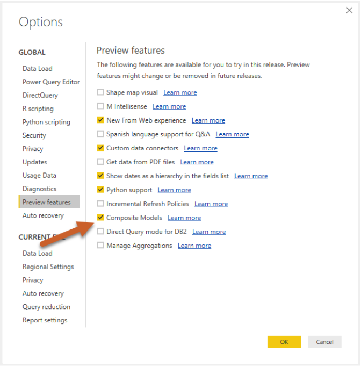Toggle Custom data connectors checkbox
Screen dimensions: 361x367
tap(100, 148)
